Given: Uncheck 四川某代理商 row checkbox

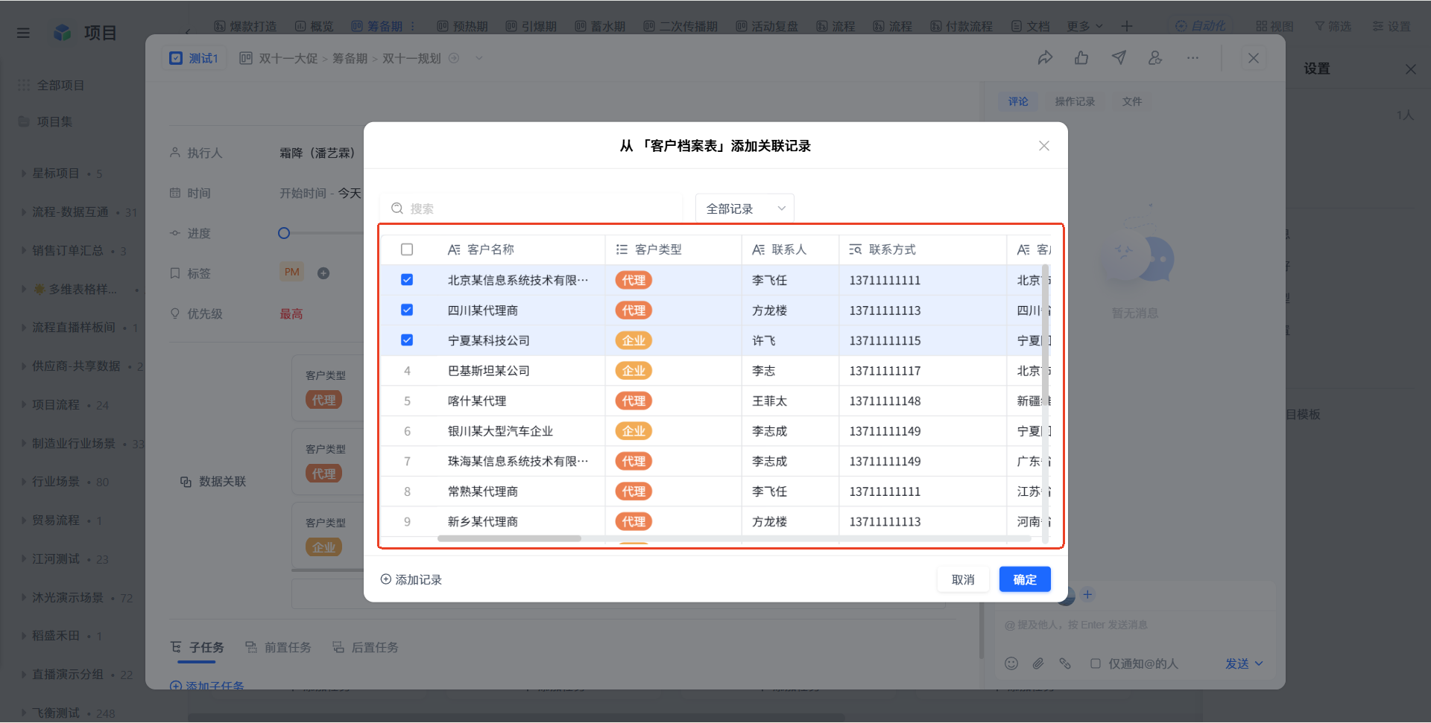Looking at the screenshot, I should 407,310.
